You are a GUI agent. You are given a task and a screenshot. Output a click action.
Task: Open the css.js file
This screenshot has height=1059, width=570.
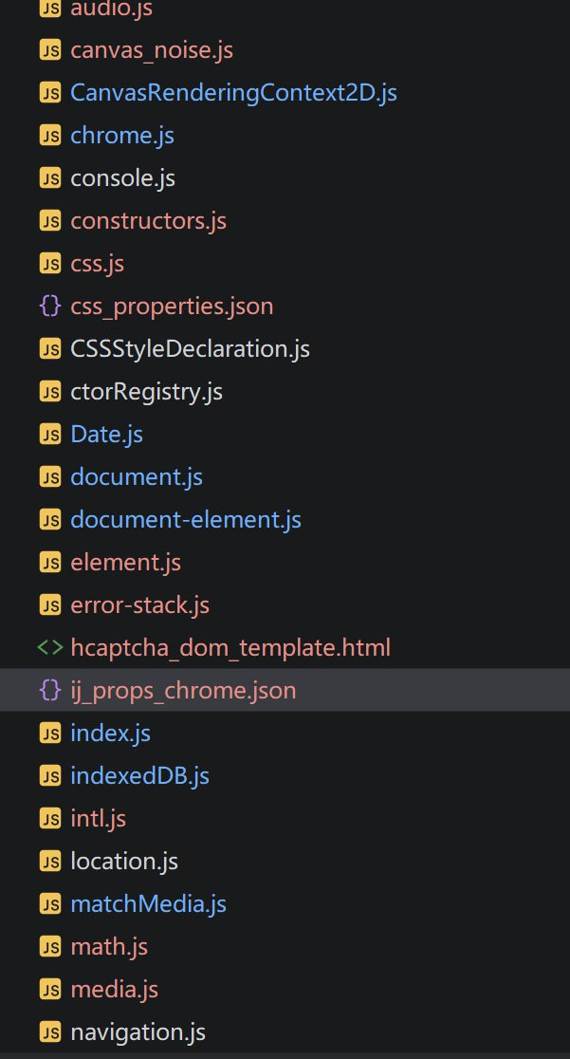pos(97,264)
